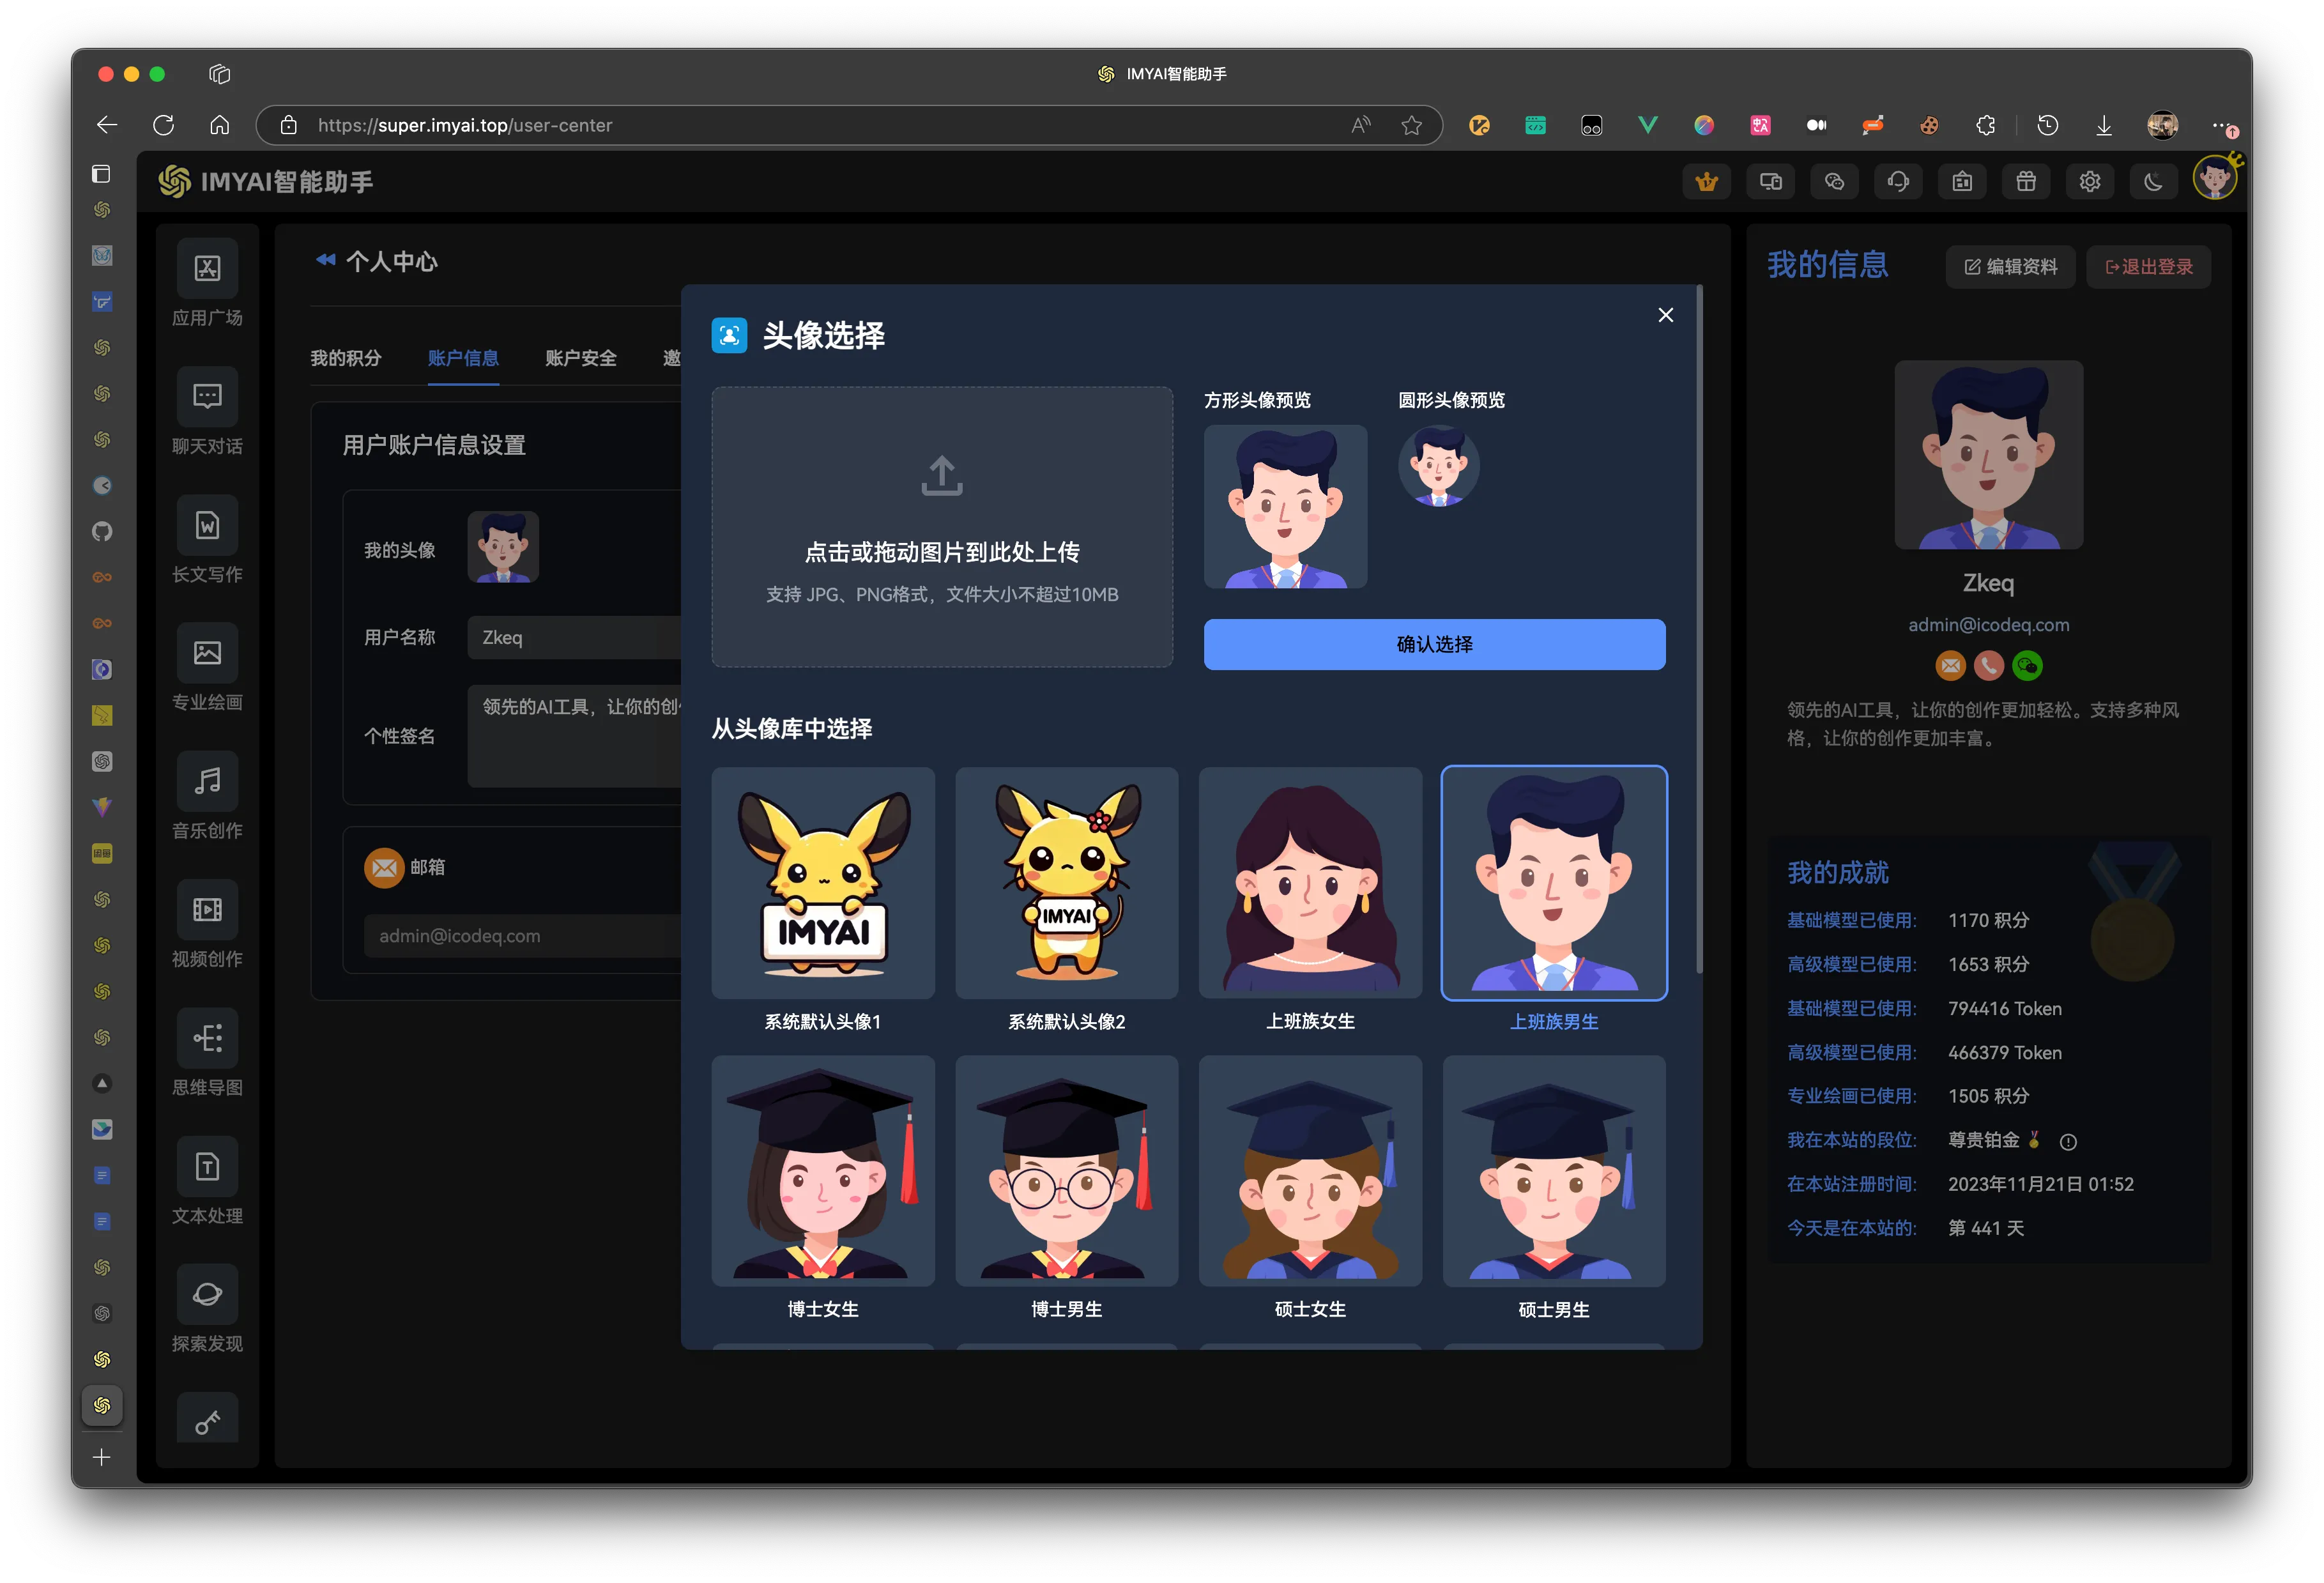Click the orange mail icon under Zkeq

[1950, 666]
